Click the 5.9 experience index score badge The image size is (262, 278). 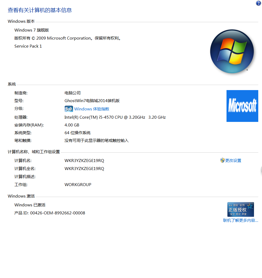coord(69,109)
